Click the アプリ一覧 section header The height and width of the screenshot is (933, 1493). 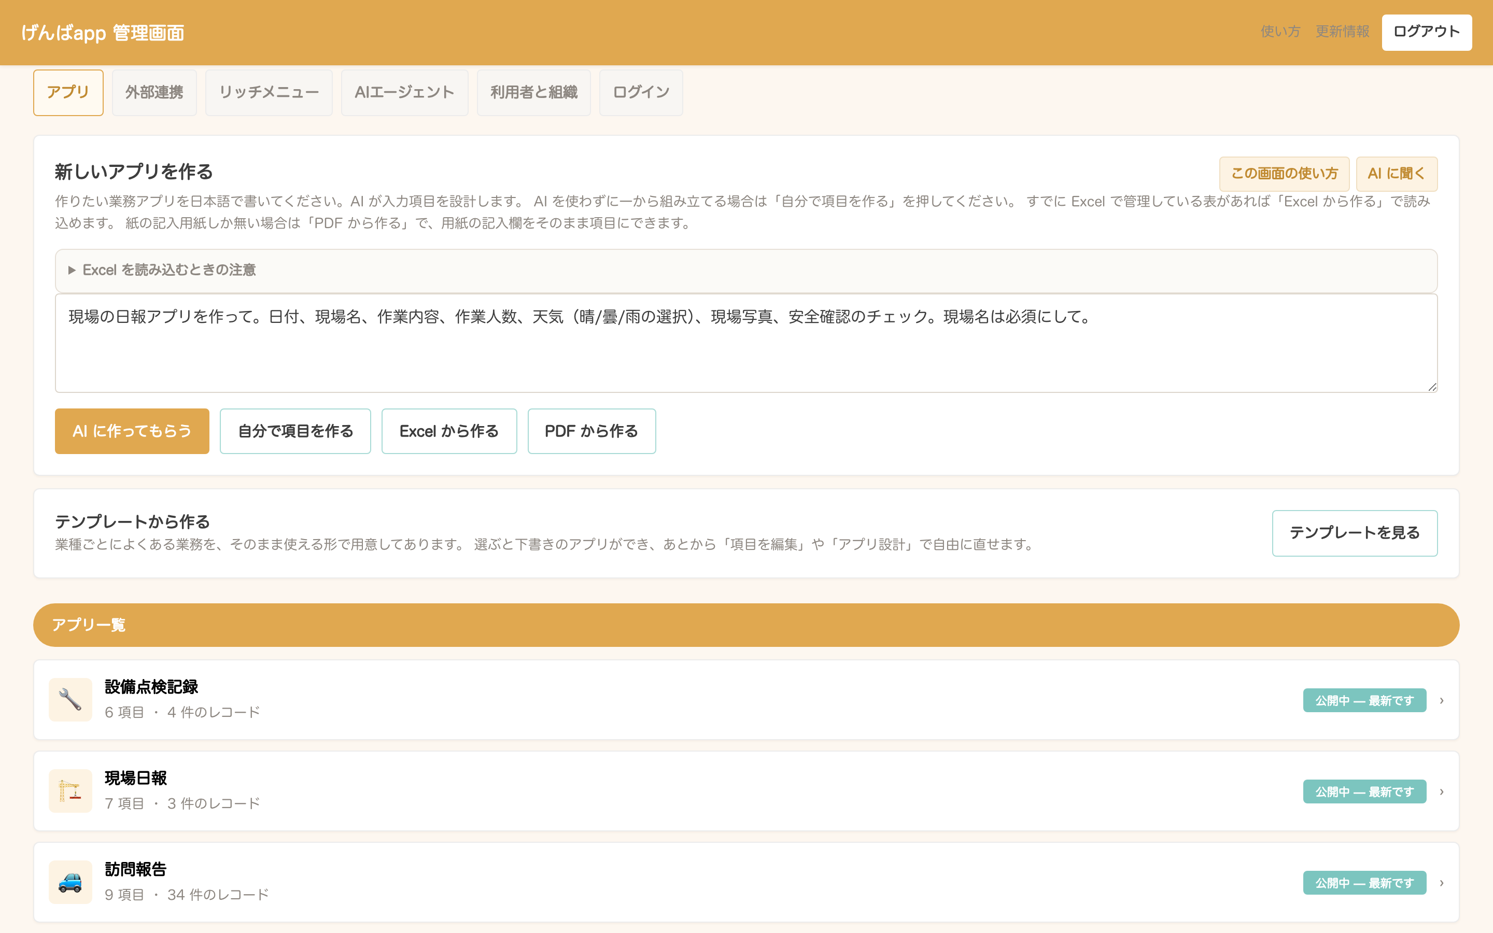coord(746,625)
